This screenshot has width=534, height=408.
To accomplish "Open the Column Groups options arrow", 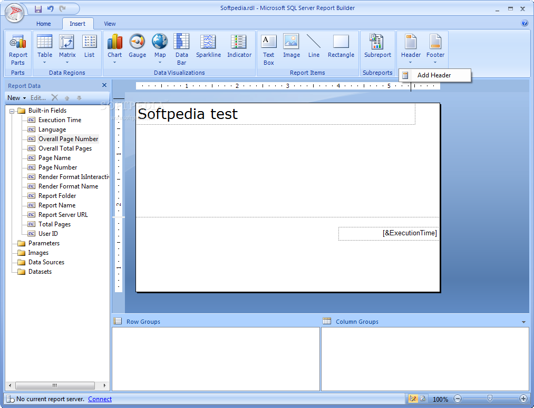I will [523, 322].
